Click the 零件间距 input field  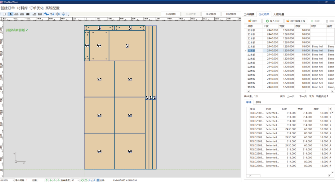(x=28, y=180)
